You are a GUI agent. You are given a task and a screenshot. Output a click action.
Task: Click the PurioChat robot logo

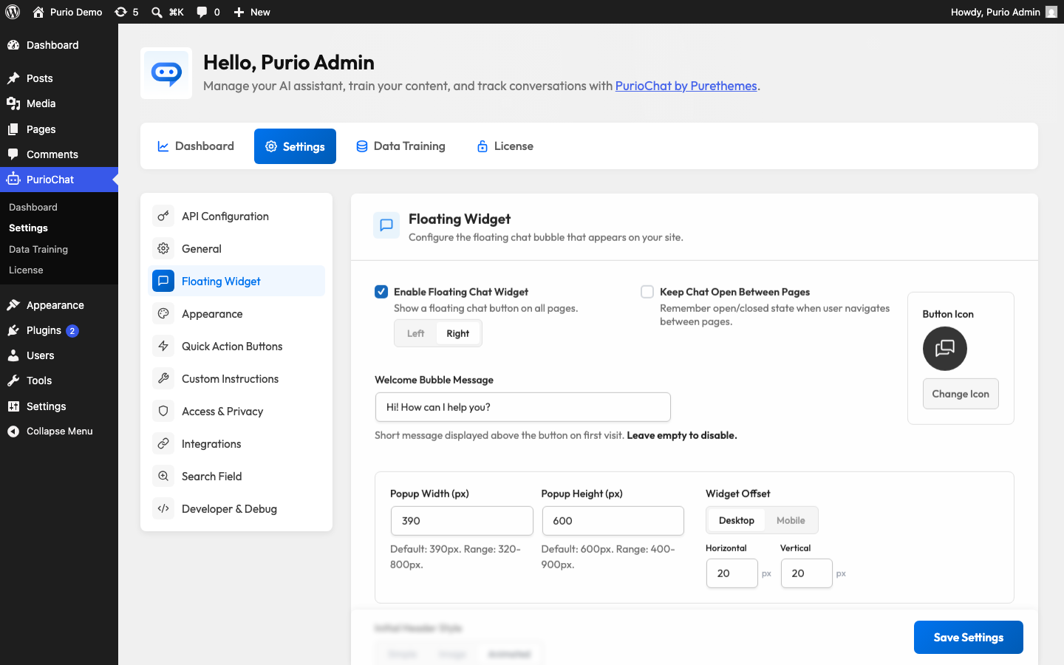point(166,73)
